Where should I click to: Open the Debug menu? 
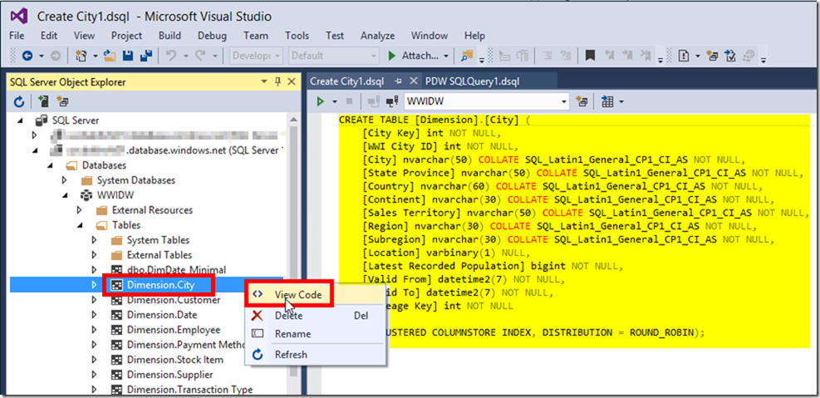[x=212, y=36]
